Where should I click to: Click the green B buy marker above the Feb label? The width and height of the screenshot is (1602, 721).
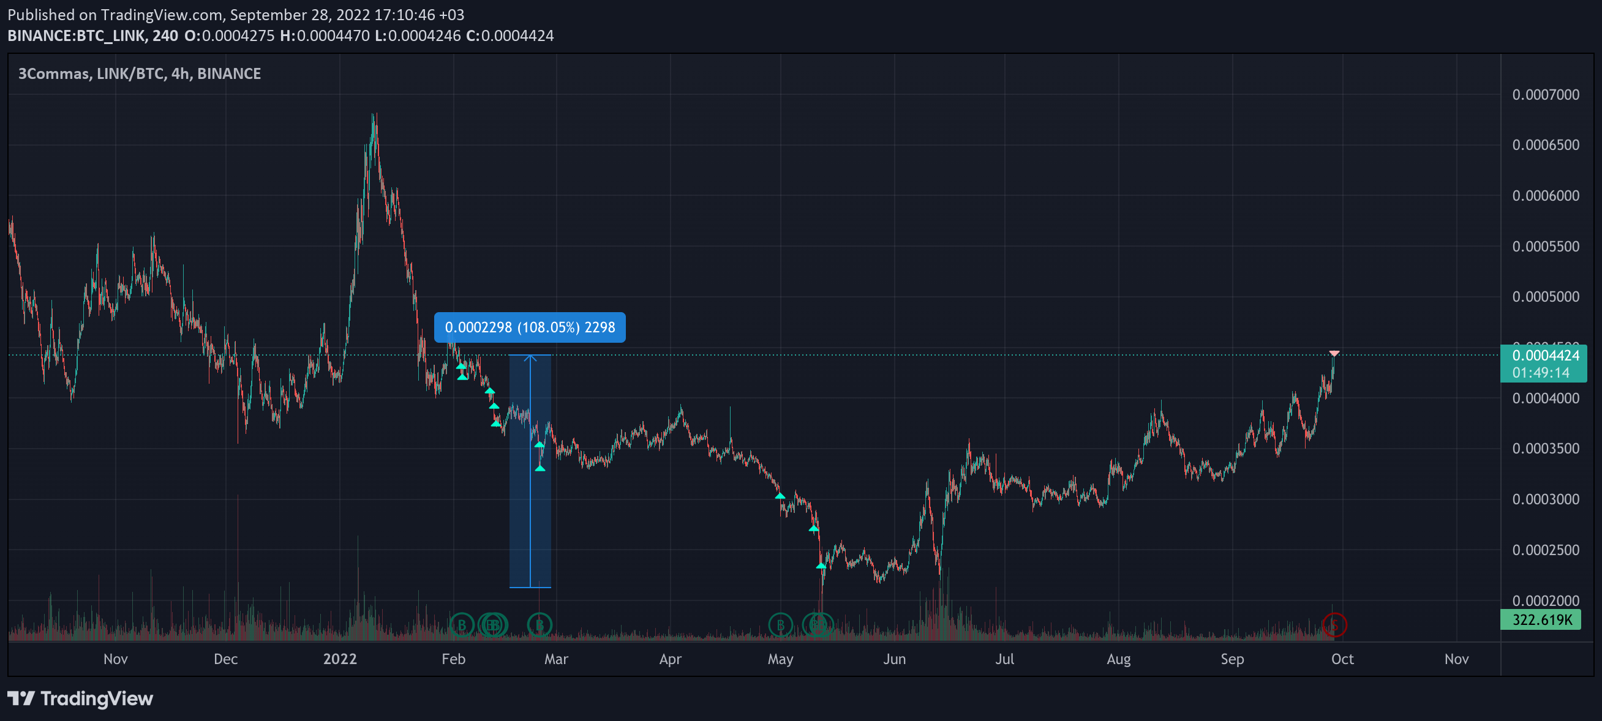(462, 625)
